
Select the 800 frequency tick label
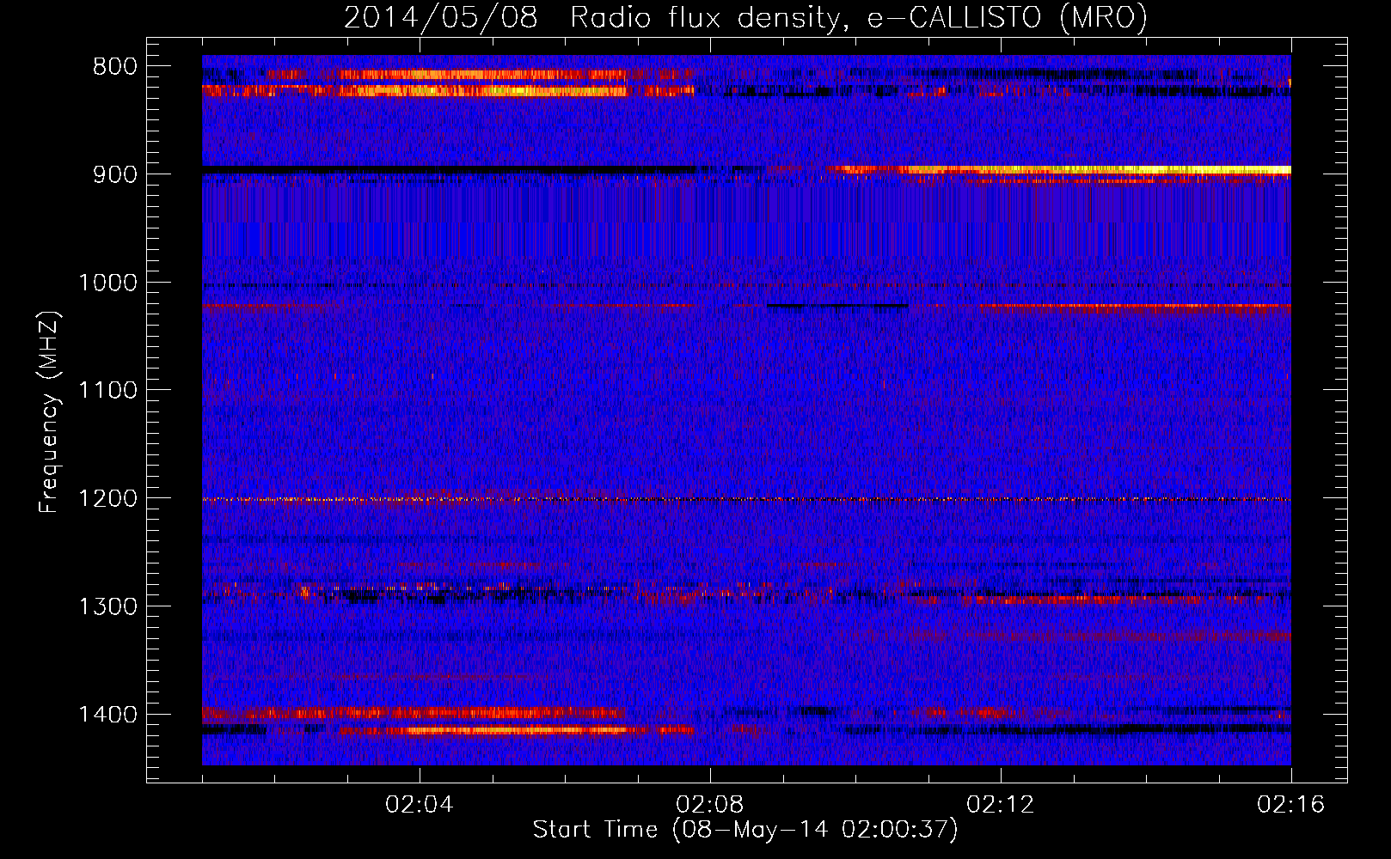click(115, 66)
